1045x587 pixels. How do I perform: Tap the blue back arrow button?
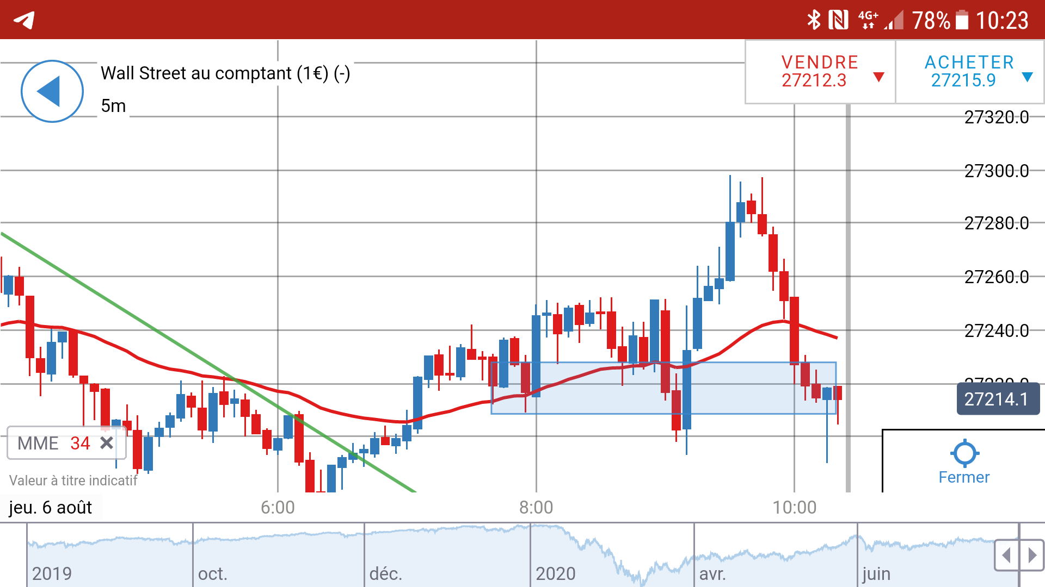click(52, 91)
